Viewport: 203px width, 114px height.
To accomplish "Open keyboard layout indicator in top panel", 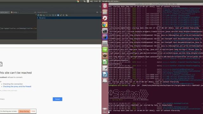I will (88, 1).
